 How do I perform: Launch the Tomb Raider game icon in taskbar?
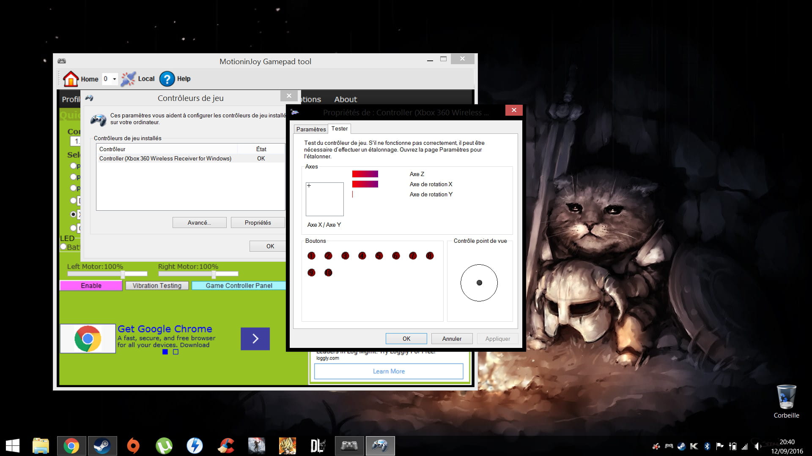click(256, 446)
